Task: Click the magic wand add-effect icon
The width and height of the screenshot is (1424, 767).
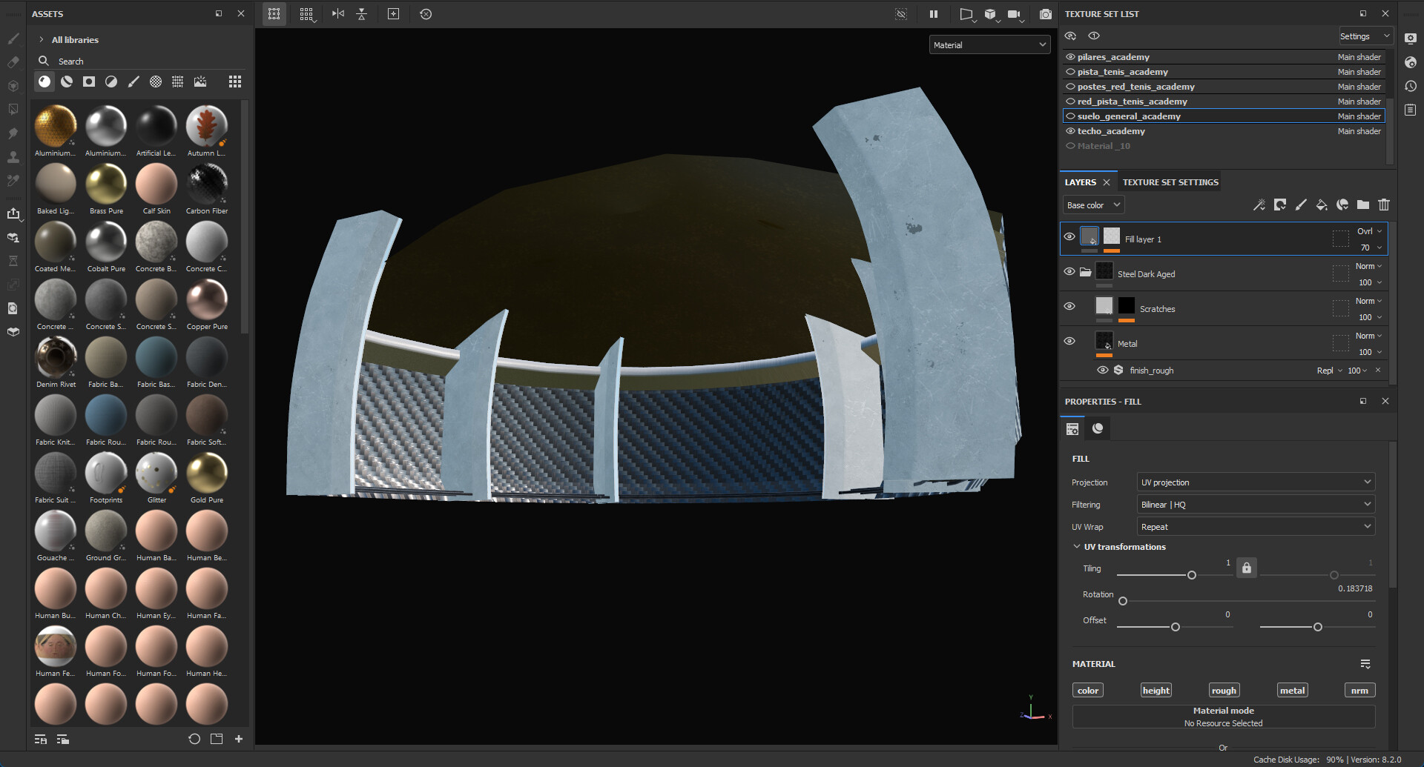Action: coord(1259,205)
